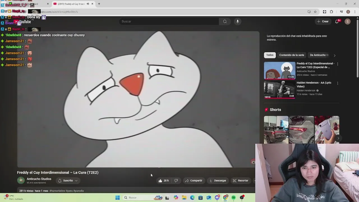Open the weather widget on taskbar
359x202 pixels.
(x=13, y=198)
